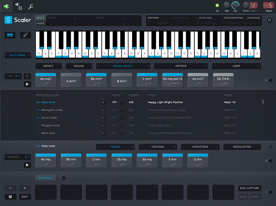Open the pad grid view icon
The width and height of the screenshot is (276, 206).
pyautogui.click(x=10, y=197)
